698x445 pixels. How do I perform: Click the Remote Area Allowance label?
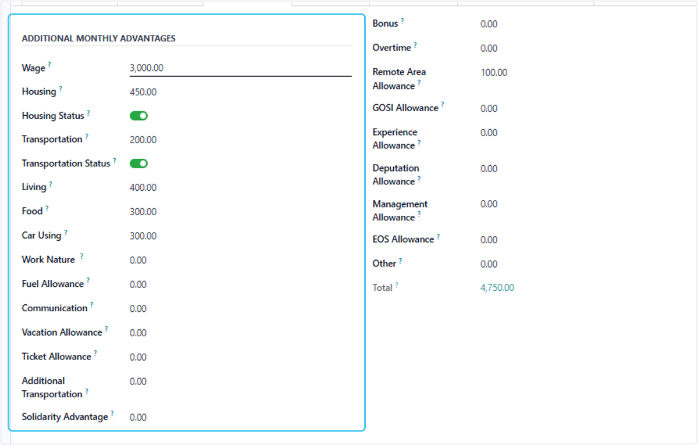coord(399,79)
